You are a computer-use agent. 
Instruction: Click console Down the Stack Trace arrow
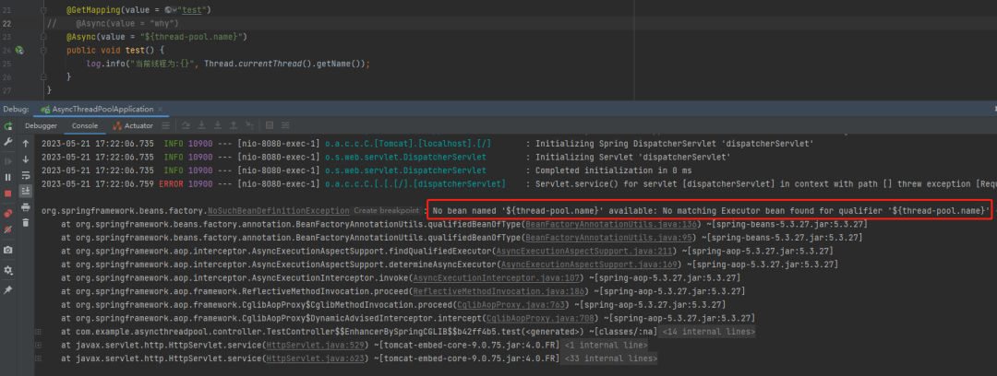pos(26,159)
